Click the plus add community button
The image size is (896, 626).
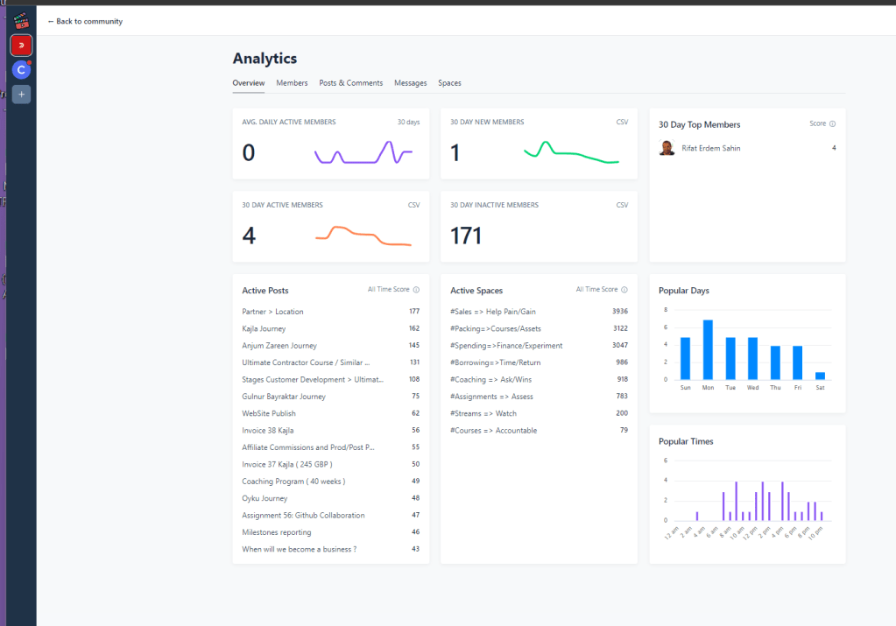(21, 95)
